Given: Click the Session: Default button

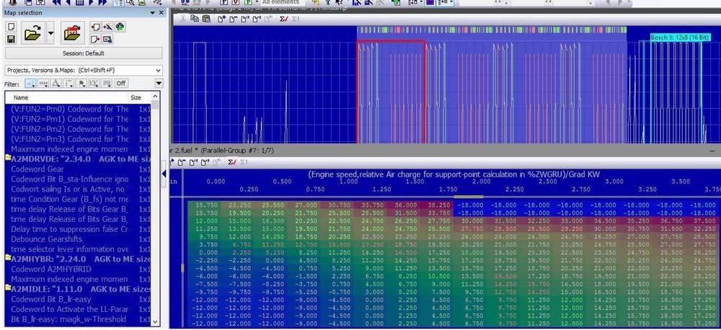Looking at the screenshot, I should (x=83, y=53).
